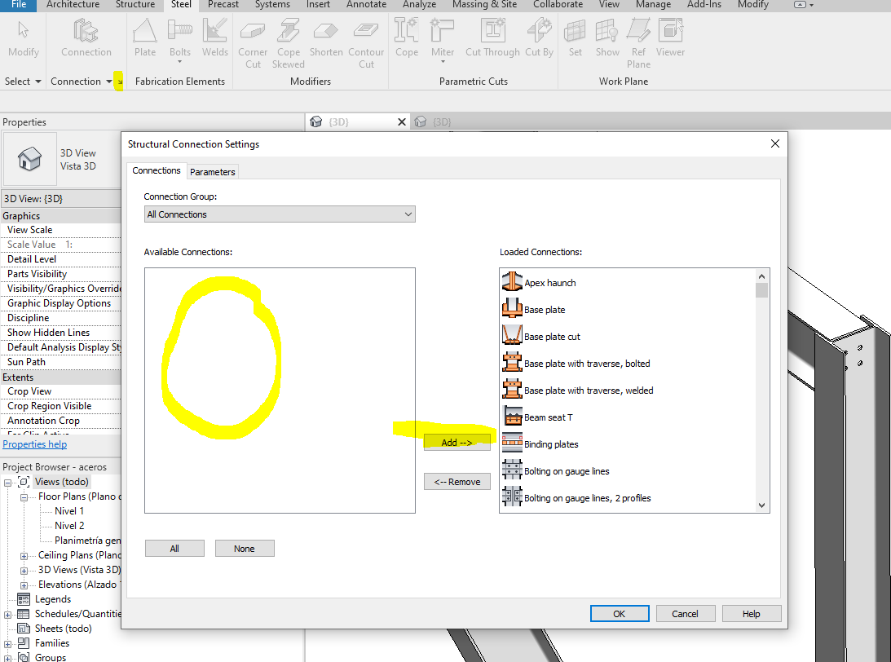891x662 pixels.
Task: Click the Miter parametric cut tool
Action: point(443,38)
